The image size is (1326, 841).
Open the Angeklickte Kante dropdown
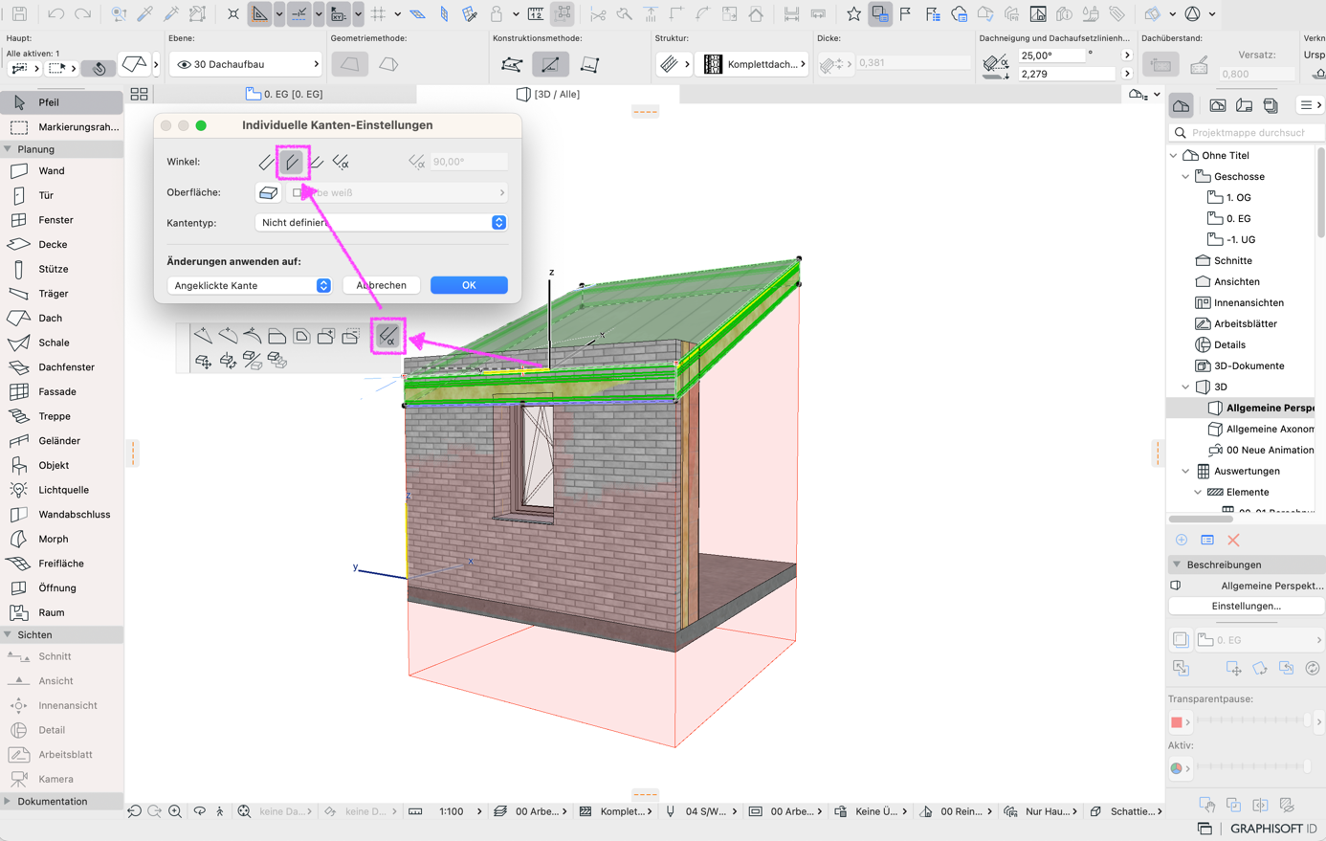249,285
